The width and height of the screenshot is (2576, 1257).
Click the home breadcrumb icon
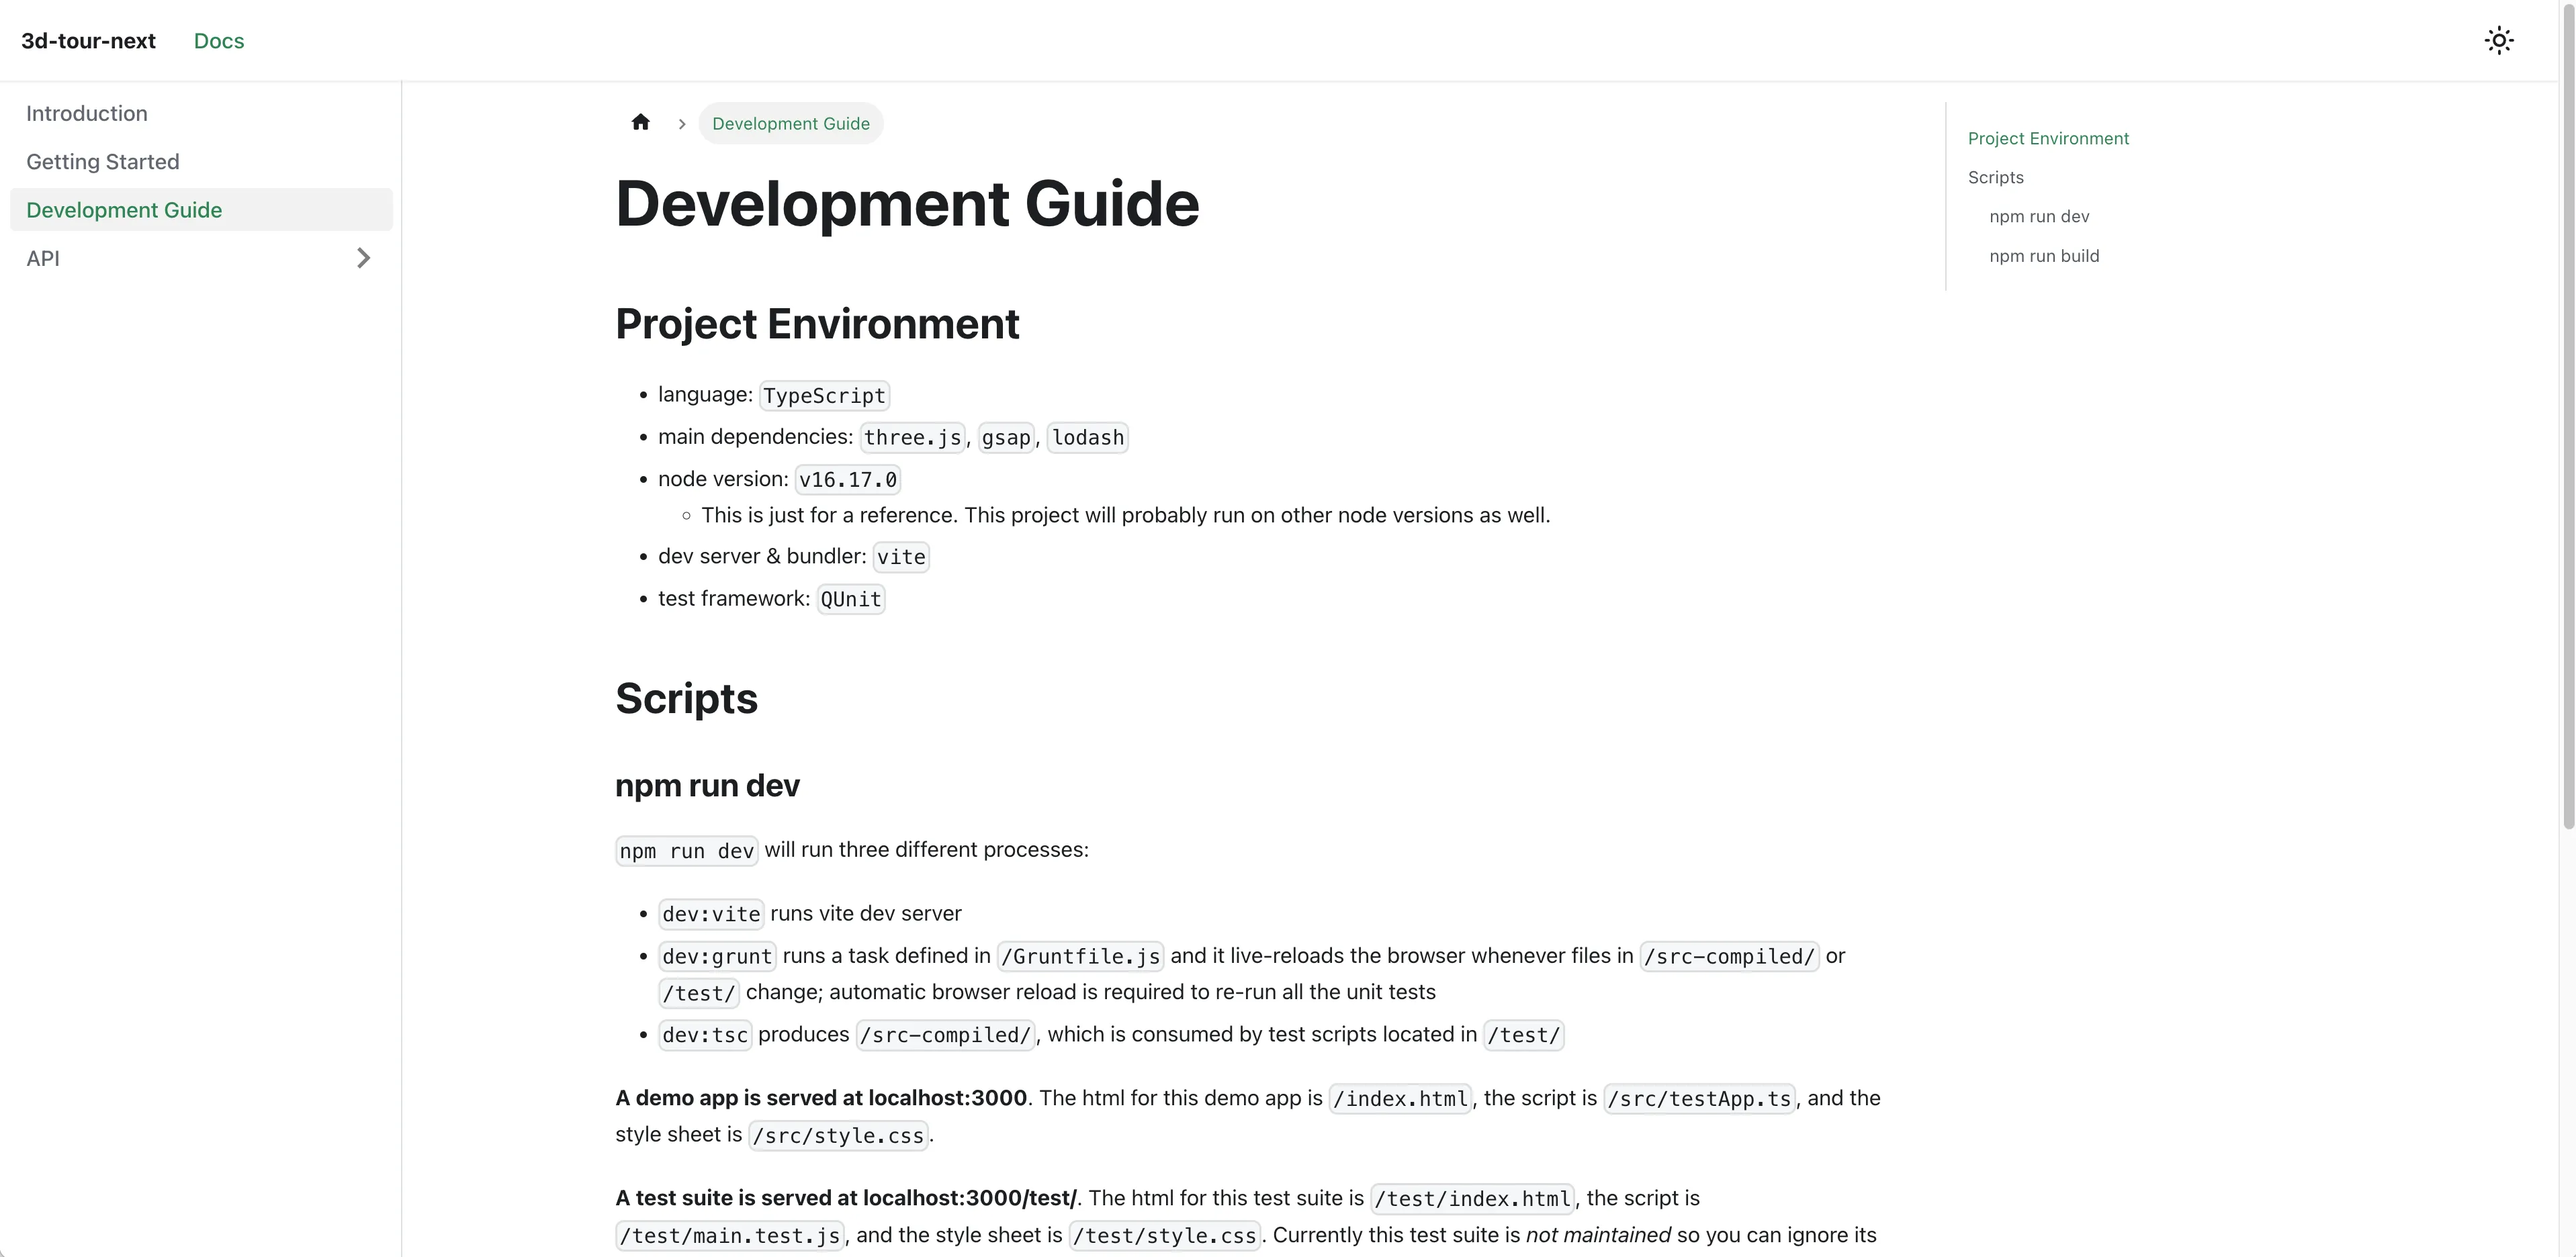click(641, 123)
